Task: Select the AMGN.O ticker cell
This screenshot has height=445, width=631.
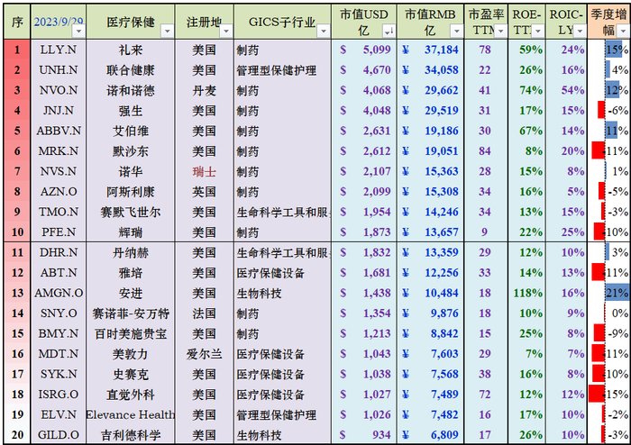Action: (x=59, y=293)
